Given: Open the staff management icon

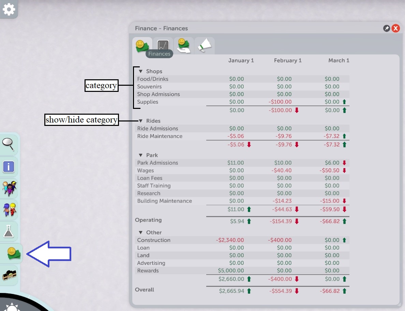Looking at the screenshot, I should (10, 209).
